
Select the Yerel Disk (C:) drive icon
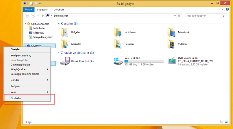[x=118, y=61]
